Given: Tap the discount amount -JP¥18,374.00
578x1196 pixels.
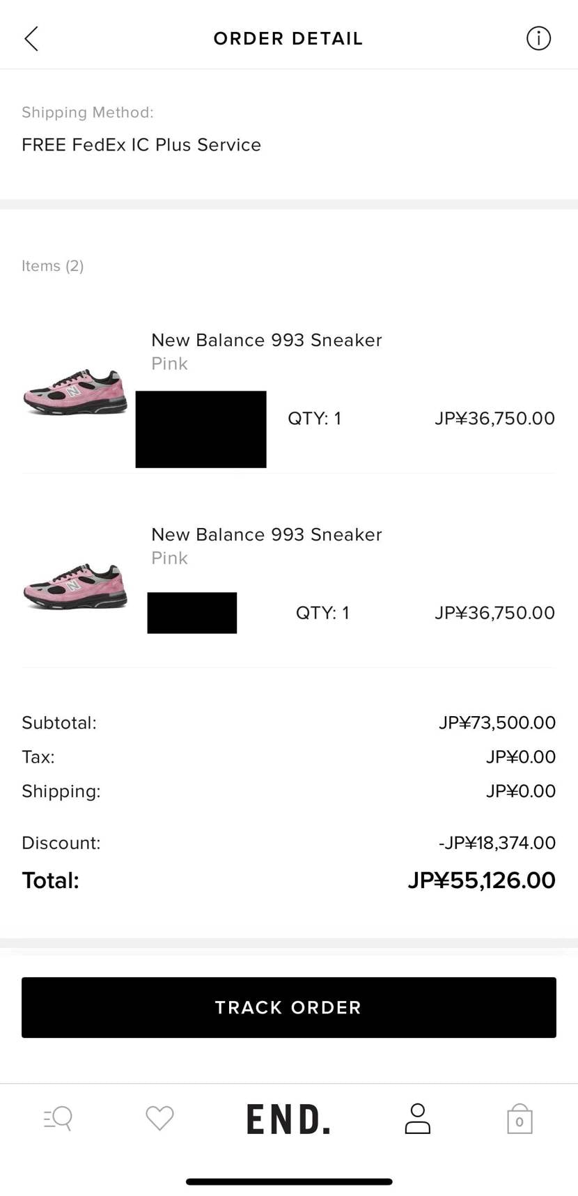Looking at the screenshot, I should tap(497, 843).
